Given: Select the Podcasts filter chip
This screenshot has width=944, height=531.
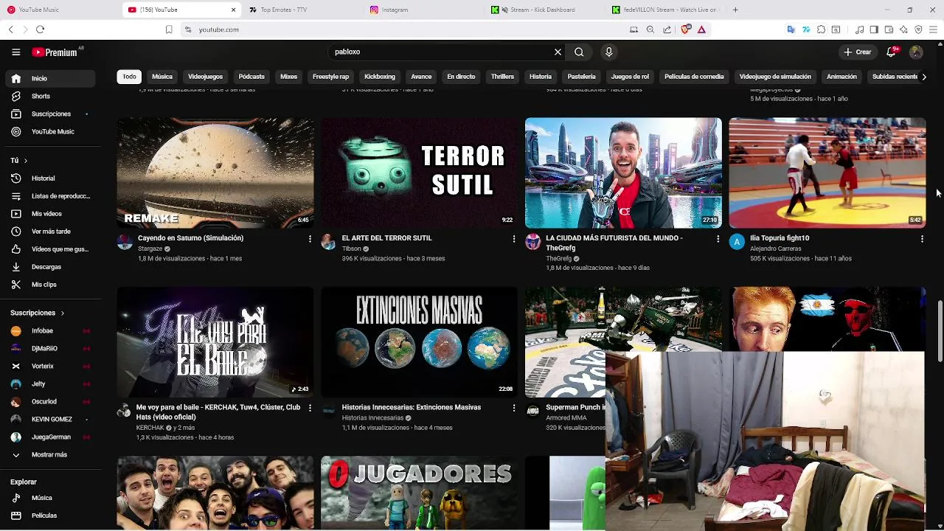Looking at the screenshot, I should point(251,77).
